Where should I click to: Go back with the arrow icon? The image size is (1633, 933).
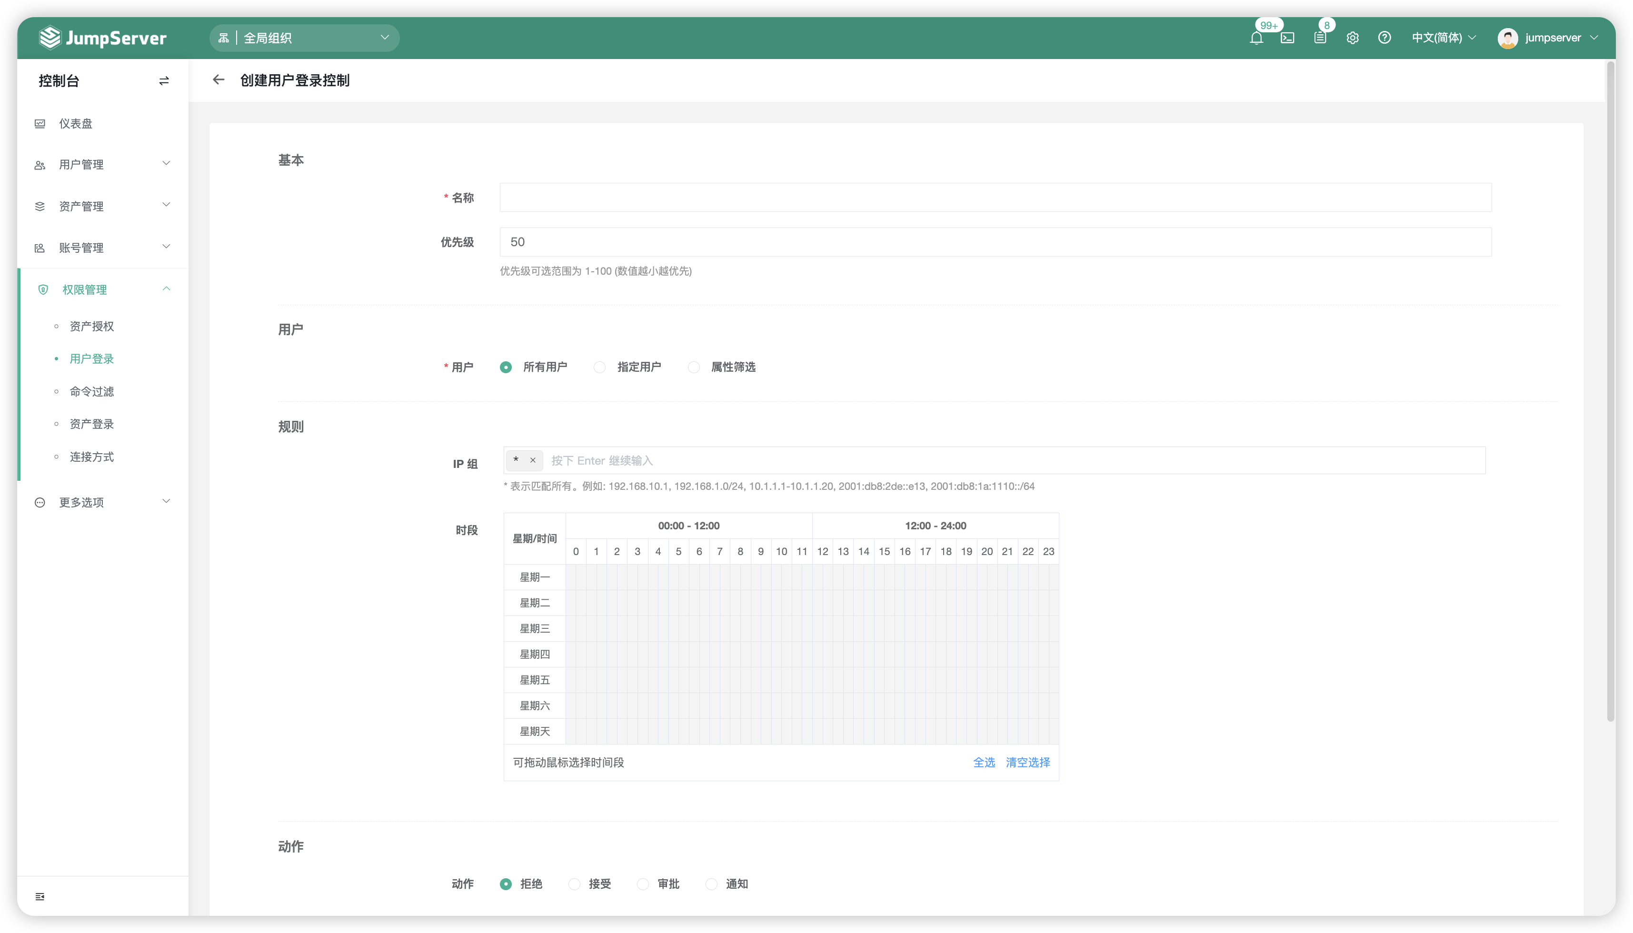[x=219, y=80]
